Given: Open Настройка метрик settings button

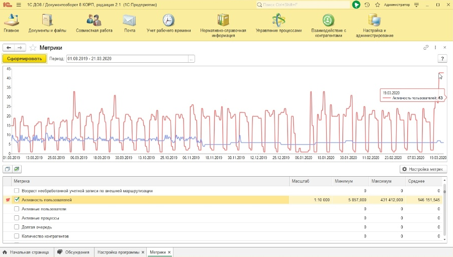Looking at the screenshot, I should 423,169.
